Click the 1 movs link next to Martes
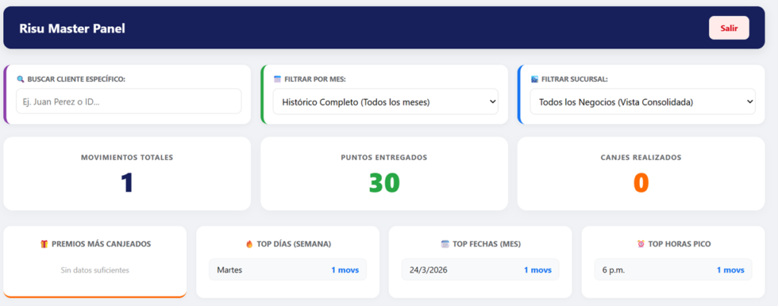The height and width of the screenshot is (306, 778). point(344,270)
